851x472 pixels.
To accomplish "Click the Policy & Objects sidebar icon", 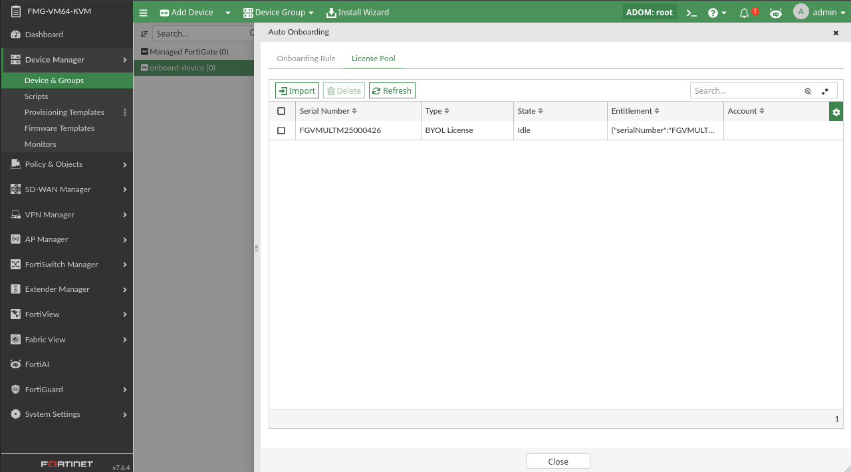I will (x=15, y=164).
